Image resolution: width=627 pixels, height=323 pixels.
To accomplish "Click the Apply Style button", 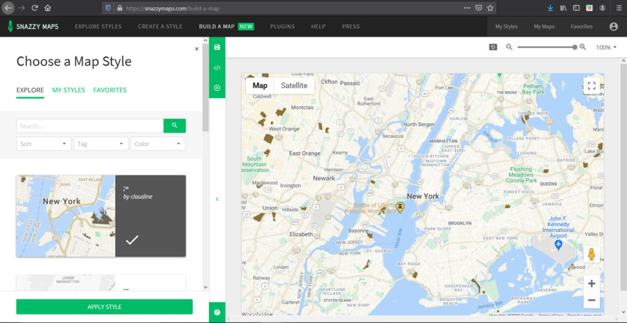I will [x=104, y=306].
